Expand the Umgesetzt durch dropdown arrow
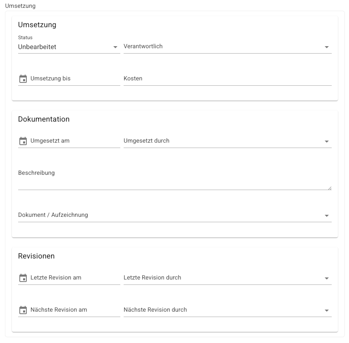349x343 pixels. click(x=326, y=141)
